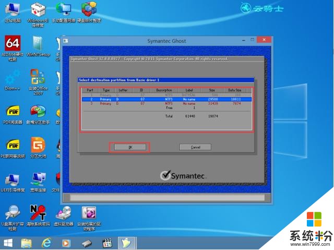Open 安装Office 2007 desktop icon
The image size is (334, 250).
(38, 82)
